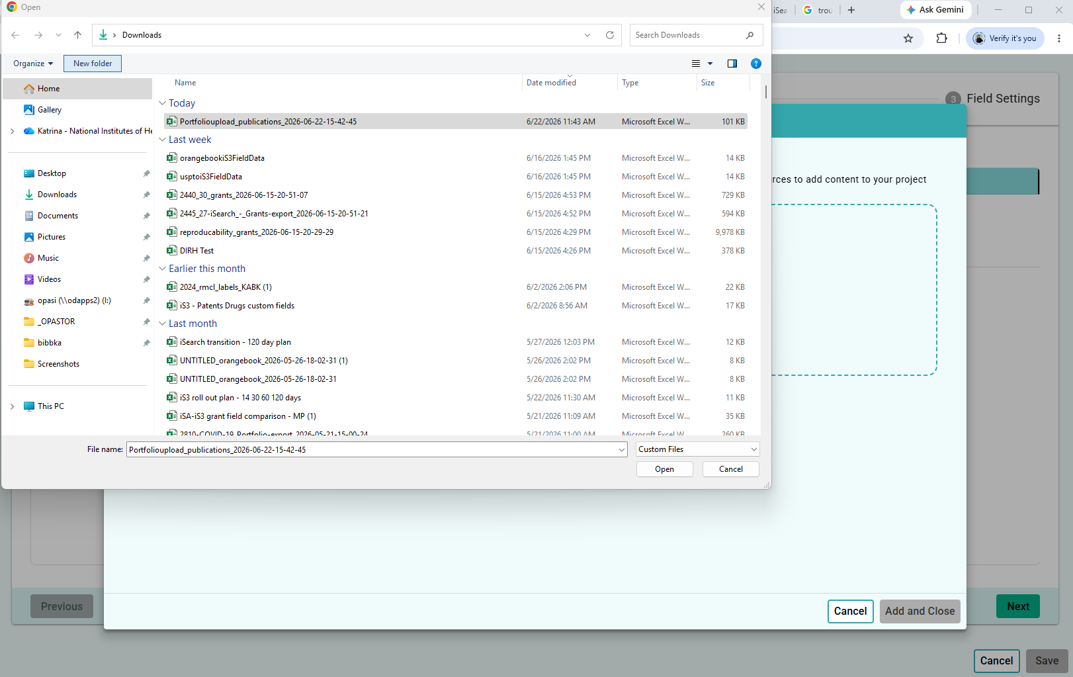Click the Next button on the page
This screenshot has height=677, width=1073.
coord(1018,606)
